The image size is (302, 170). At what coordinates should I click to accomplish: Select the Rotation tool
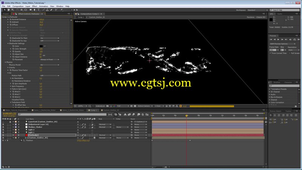click(x=18, y=10)
